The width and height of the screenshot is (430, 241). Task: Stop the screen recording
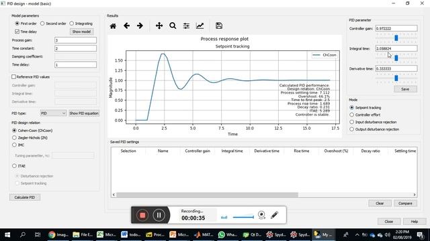coord(142,215)
